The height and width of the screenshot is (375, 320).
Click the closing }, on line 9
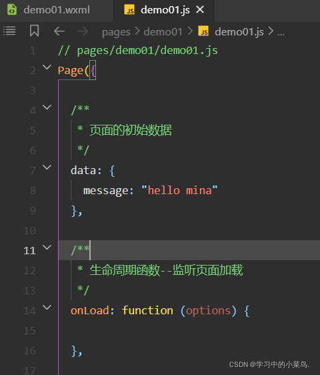pyautogui.click(x=77, y=211)
